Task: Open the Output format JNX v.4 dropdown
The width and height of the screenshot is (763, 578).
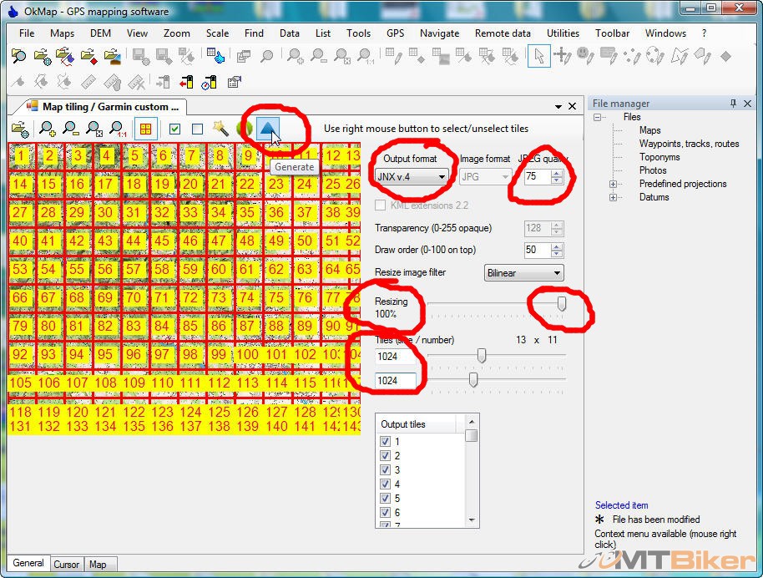Action: [412, 177]
